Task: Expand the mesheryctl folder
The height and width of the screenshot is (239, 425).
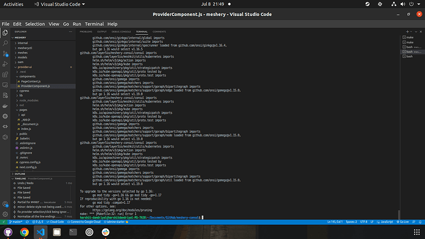Action: click(43, 48)
